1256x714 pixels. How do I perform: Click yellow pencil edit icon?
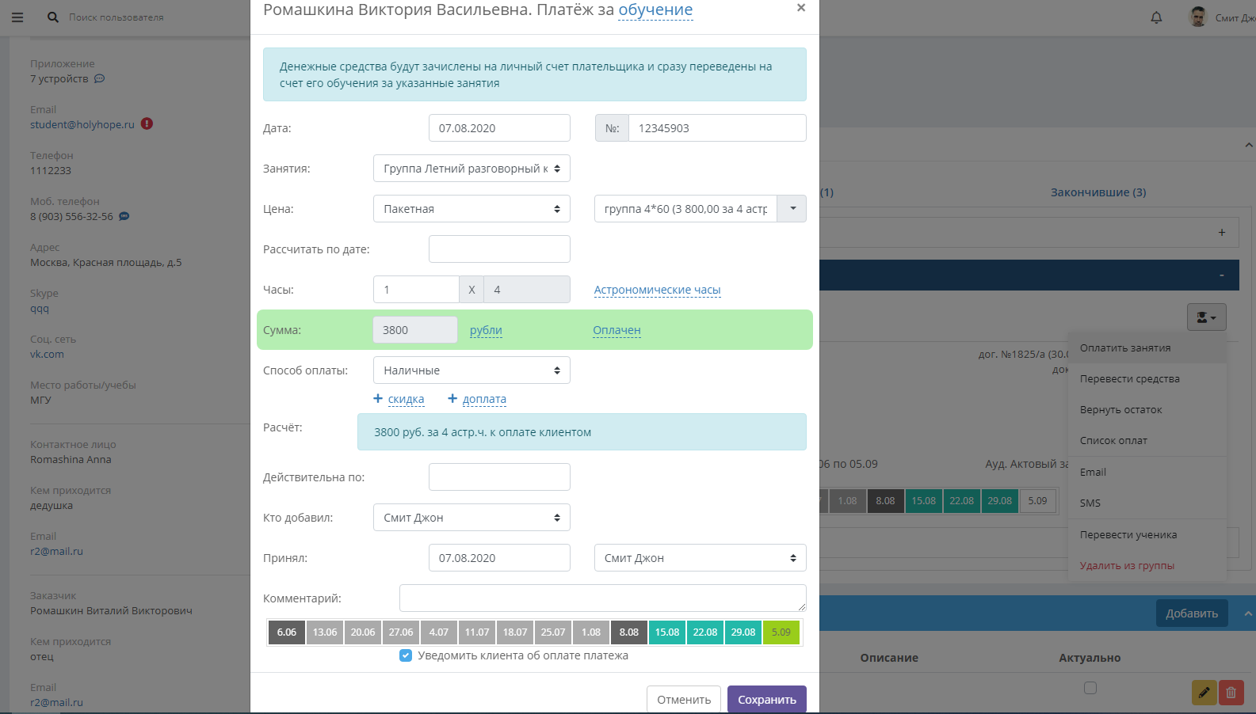click(x=1204, y=693)
